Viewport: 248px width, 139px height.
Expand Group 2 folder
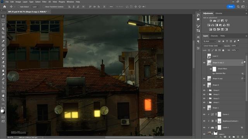[x=208, y=98]
